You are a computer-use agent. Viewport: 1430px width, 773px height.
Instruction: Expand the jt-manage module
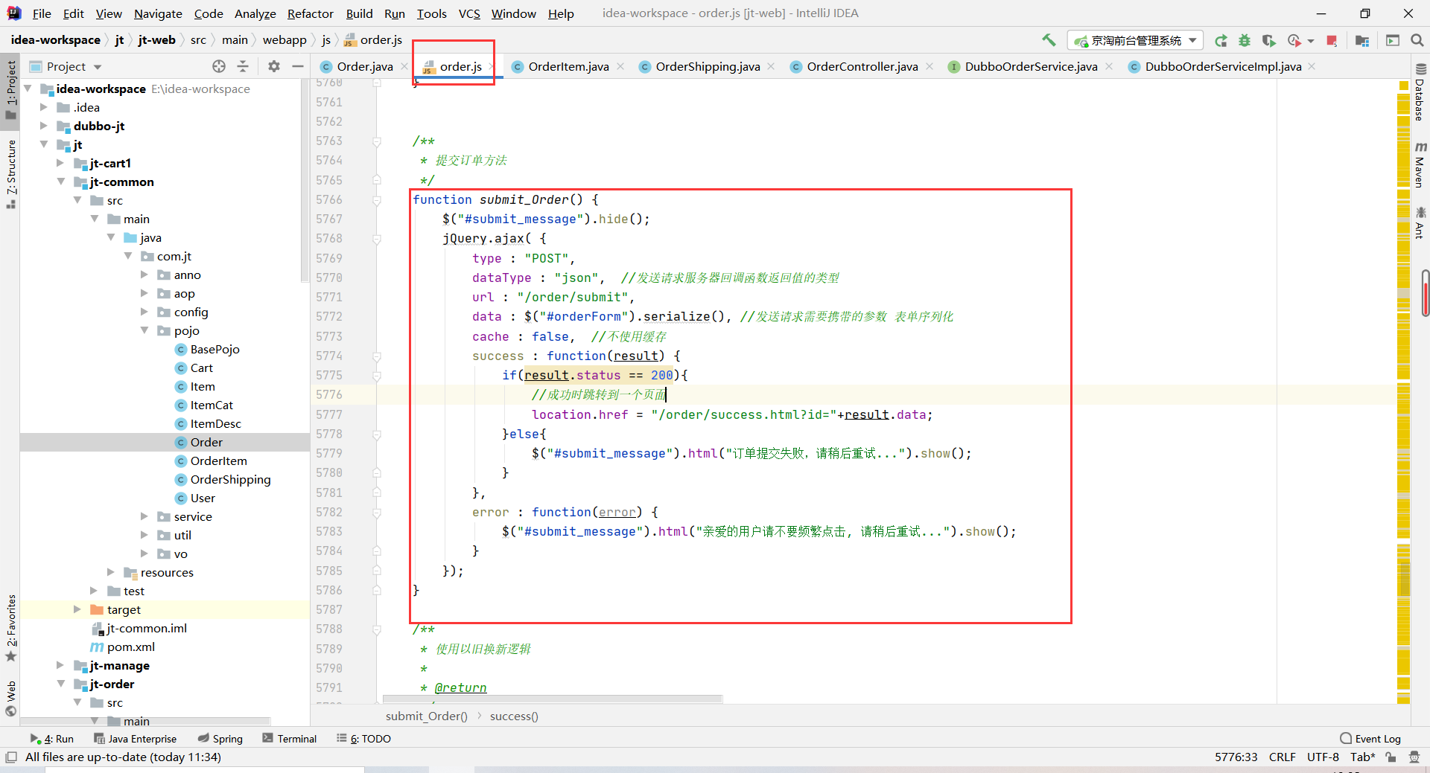click(60, 665)
